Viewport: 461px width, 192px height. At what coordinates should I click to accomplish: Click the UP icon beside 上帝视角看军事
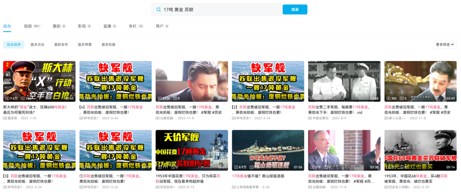click(x=234, y=187)
